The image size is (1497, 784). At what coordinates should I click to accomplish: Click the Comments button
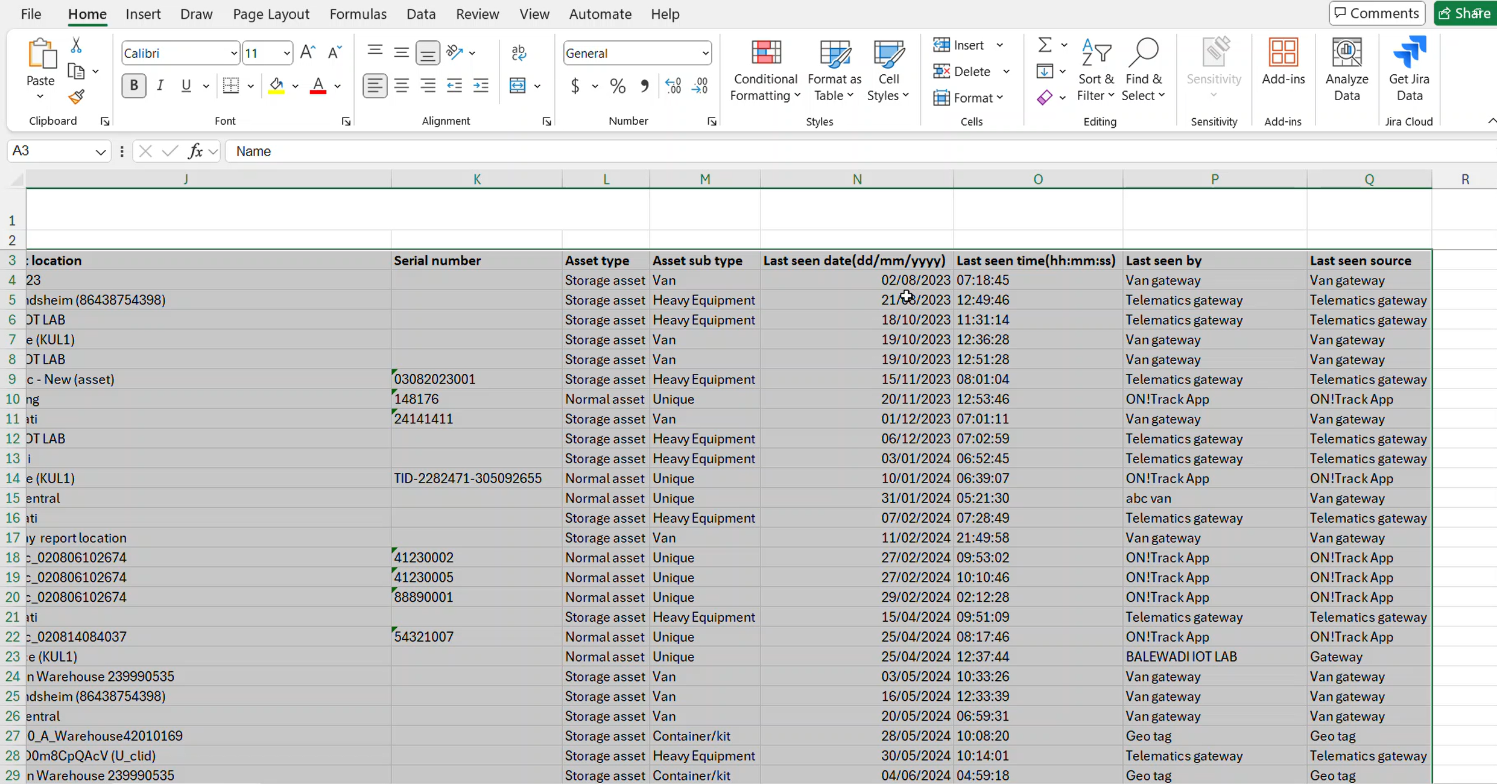click(x=1376, y=13)
